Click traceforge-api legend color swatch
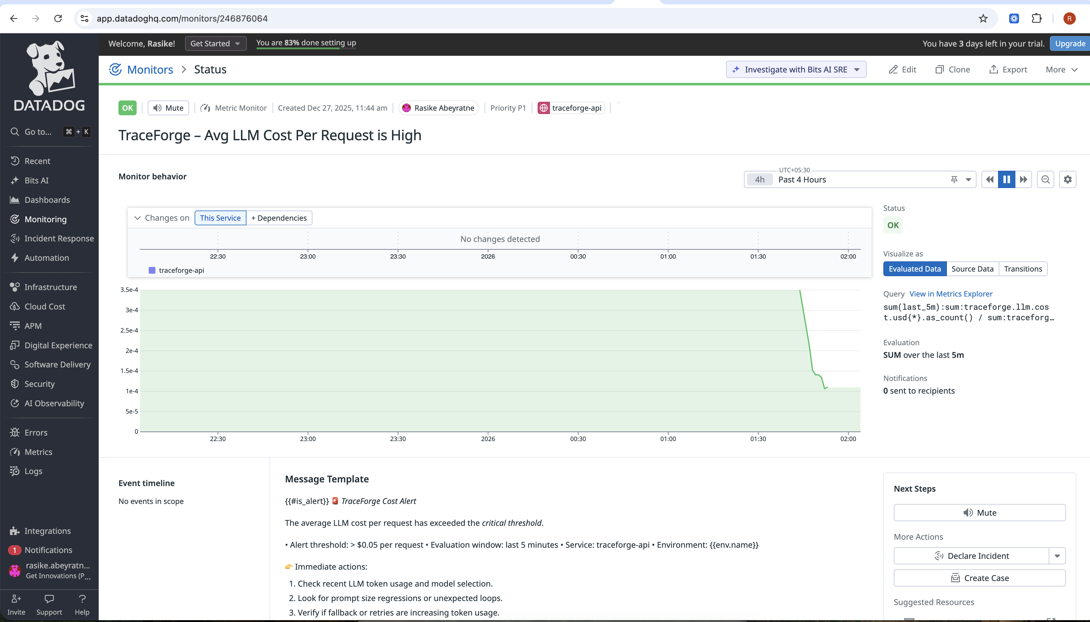 coord(152,270)
